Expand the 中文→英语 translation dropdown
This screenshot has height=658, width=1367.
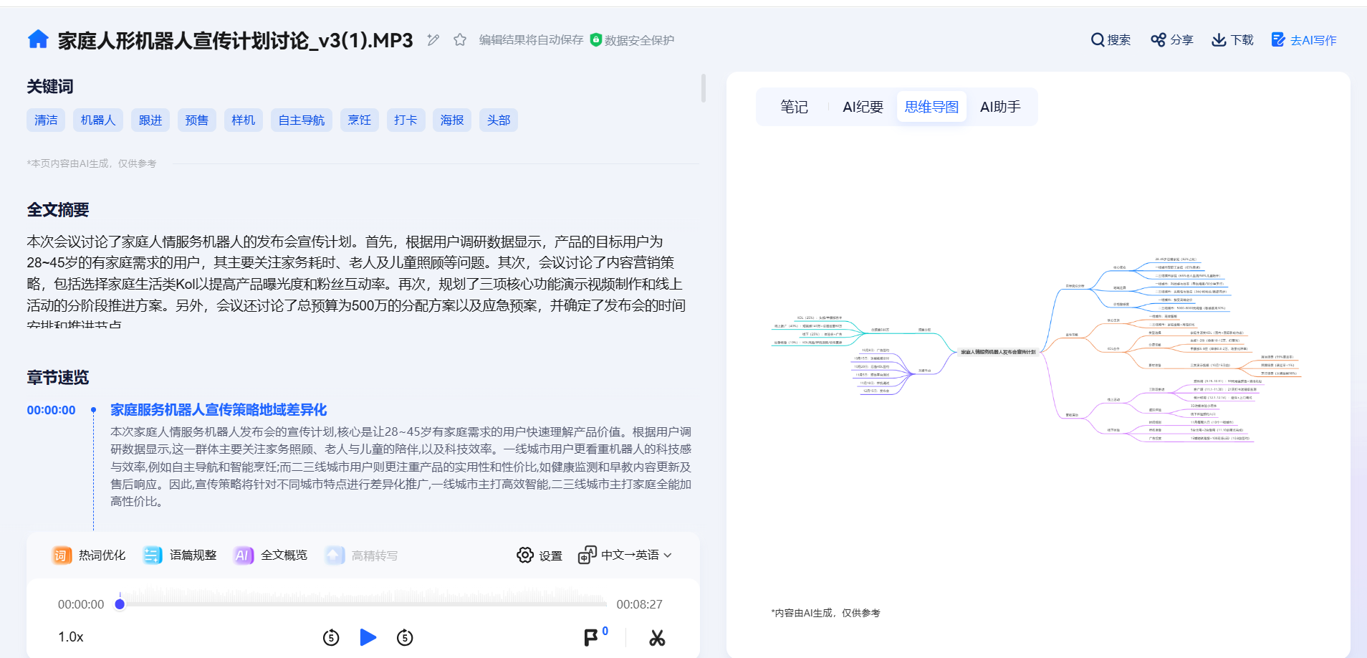[x=626, y=556]
